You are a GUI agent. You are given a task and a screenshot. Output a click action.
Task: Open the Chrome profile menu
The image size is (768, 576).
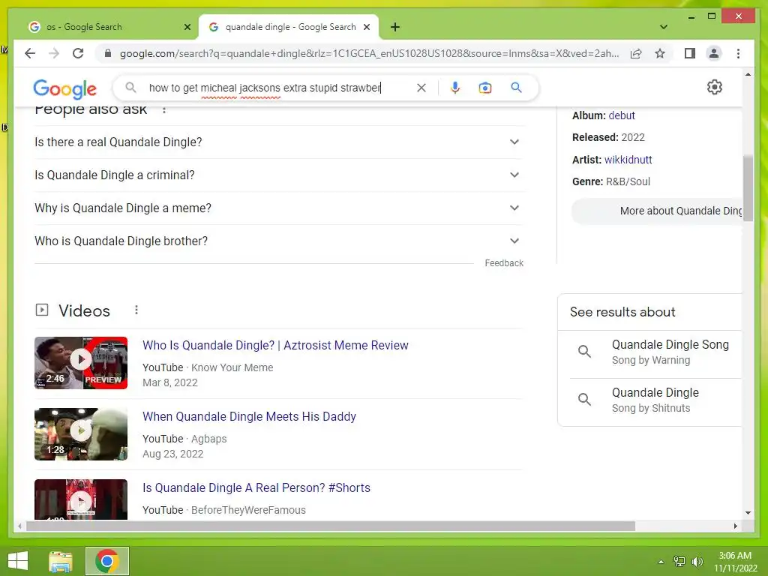[714, 53]
